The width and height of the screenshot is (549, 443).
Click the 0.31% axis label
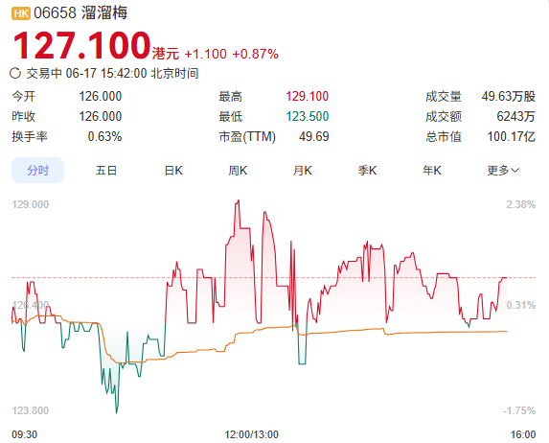coord(521,305)
